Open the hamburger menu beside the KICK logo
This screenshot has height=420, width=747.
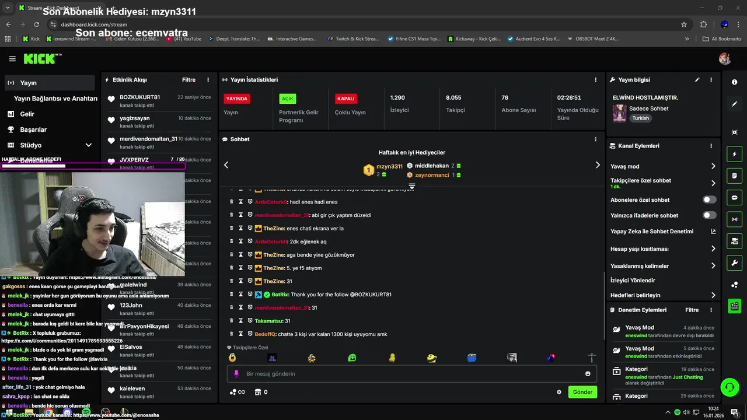(x=12, y=59)
